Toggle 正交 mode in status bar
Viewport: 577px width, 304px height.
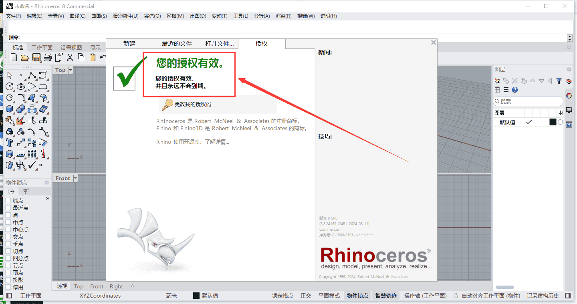pyautogui.click(x=306, y=296)
